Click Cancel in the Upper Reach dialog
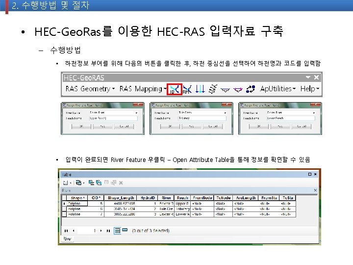353x265 pixels. tap(124, 127)
